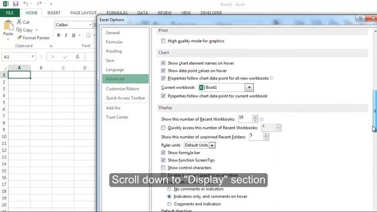Open the Name Box dropdown arrow
Viewport: 377px width, 212px height.
[x=32, y=57]
